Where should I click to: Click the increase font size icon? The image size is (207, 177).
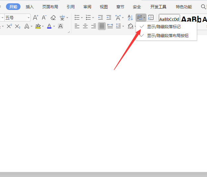pyautogui.click(x=36, y=18)
